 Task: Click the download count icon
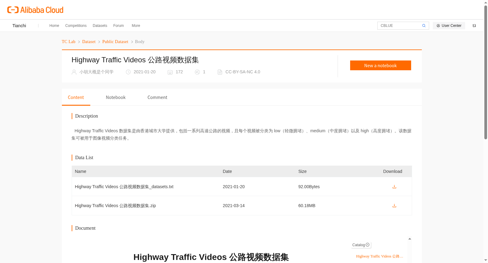coord(170,72)
